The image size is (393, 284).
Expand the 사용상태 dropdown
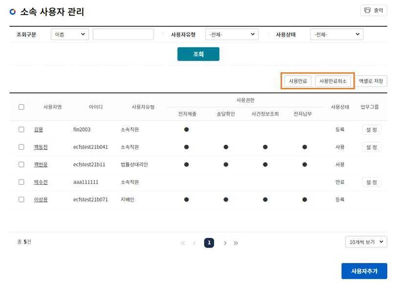click(x=337, y=34)
